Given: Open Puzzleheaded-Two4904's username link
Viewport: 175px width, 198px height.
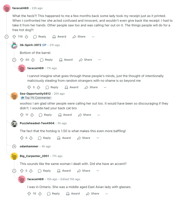Looking at the screenshot, I should 37,123.
